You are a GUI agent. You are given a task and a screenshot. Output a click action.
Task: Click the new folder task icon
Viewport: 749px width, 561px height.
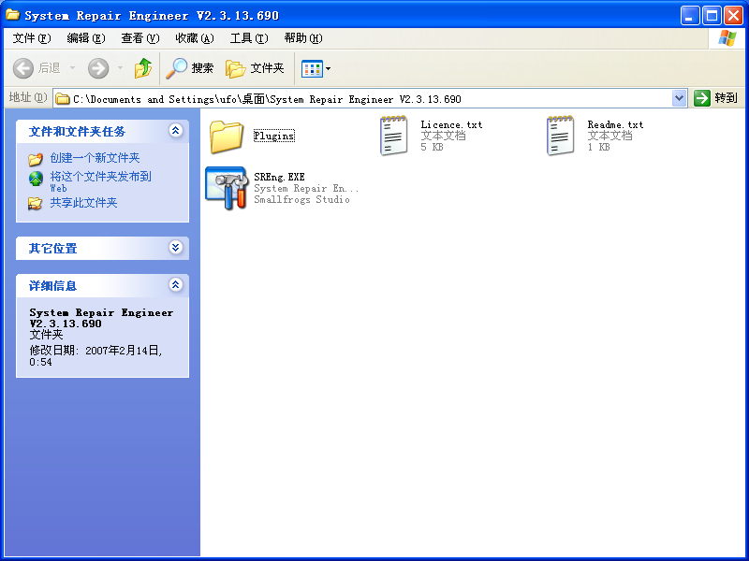pyautogui.click(x=36, y=159)
